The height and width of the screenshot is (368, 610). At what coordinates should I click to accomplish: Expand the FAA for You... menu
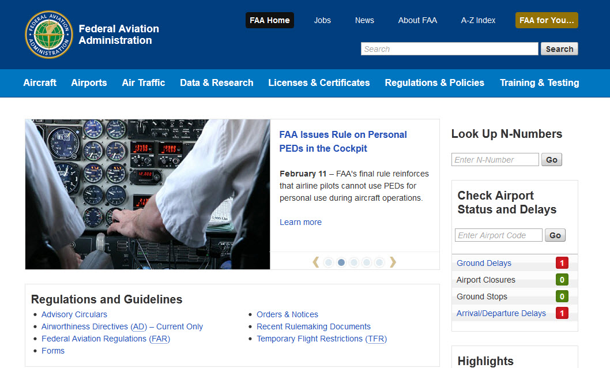(x=547, y=20)
